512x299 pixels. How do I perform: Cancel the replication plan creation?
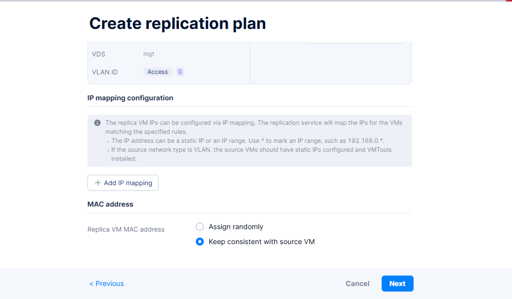357,284
